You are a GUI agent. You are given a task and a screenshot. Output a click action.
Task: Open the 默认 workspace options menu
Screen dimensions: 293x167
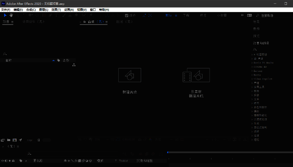176,15
